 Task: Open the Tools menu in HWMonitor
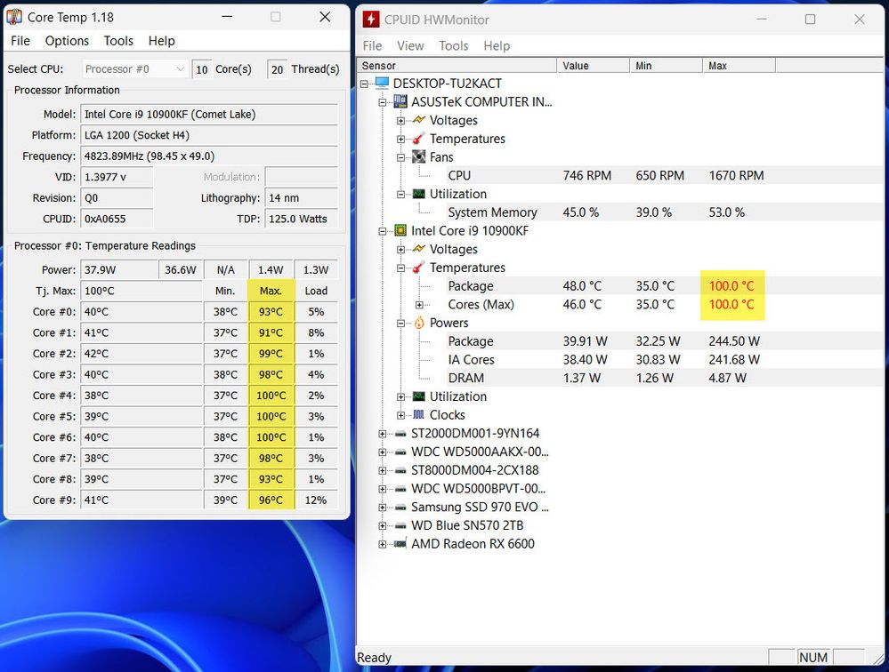[453, 46]
